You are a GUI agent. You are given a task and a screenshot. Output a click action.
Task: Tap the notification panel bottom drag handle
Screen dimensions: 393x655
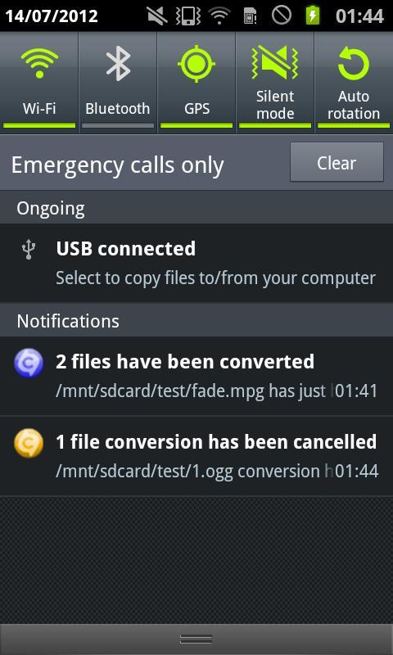click(x=196, y=639)
